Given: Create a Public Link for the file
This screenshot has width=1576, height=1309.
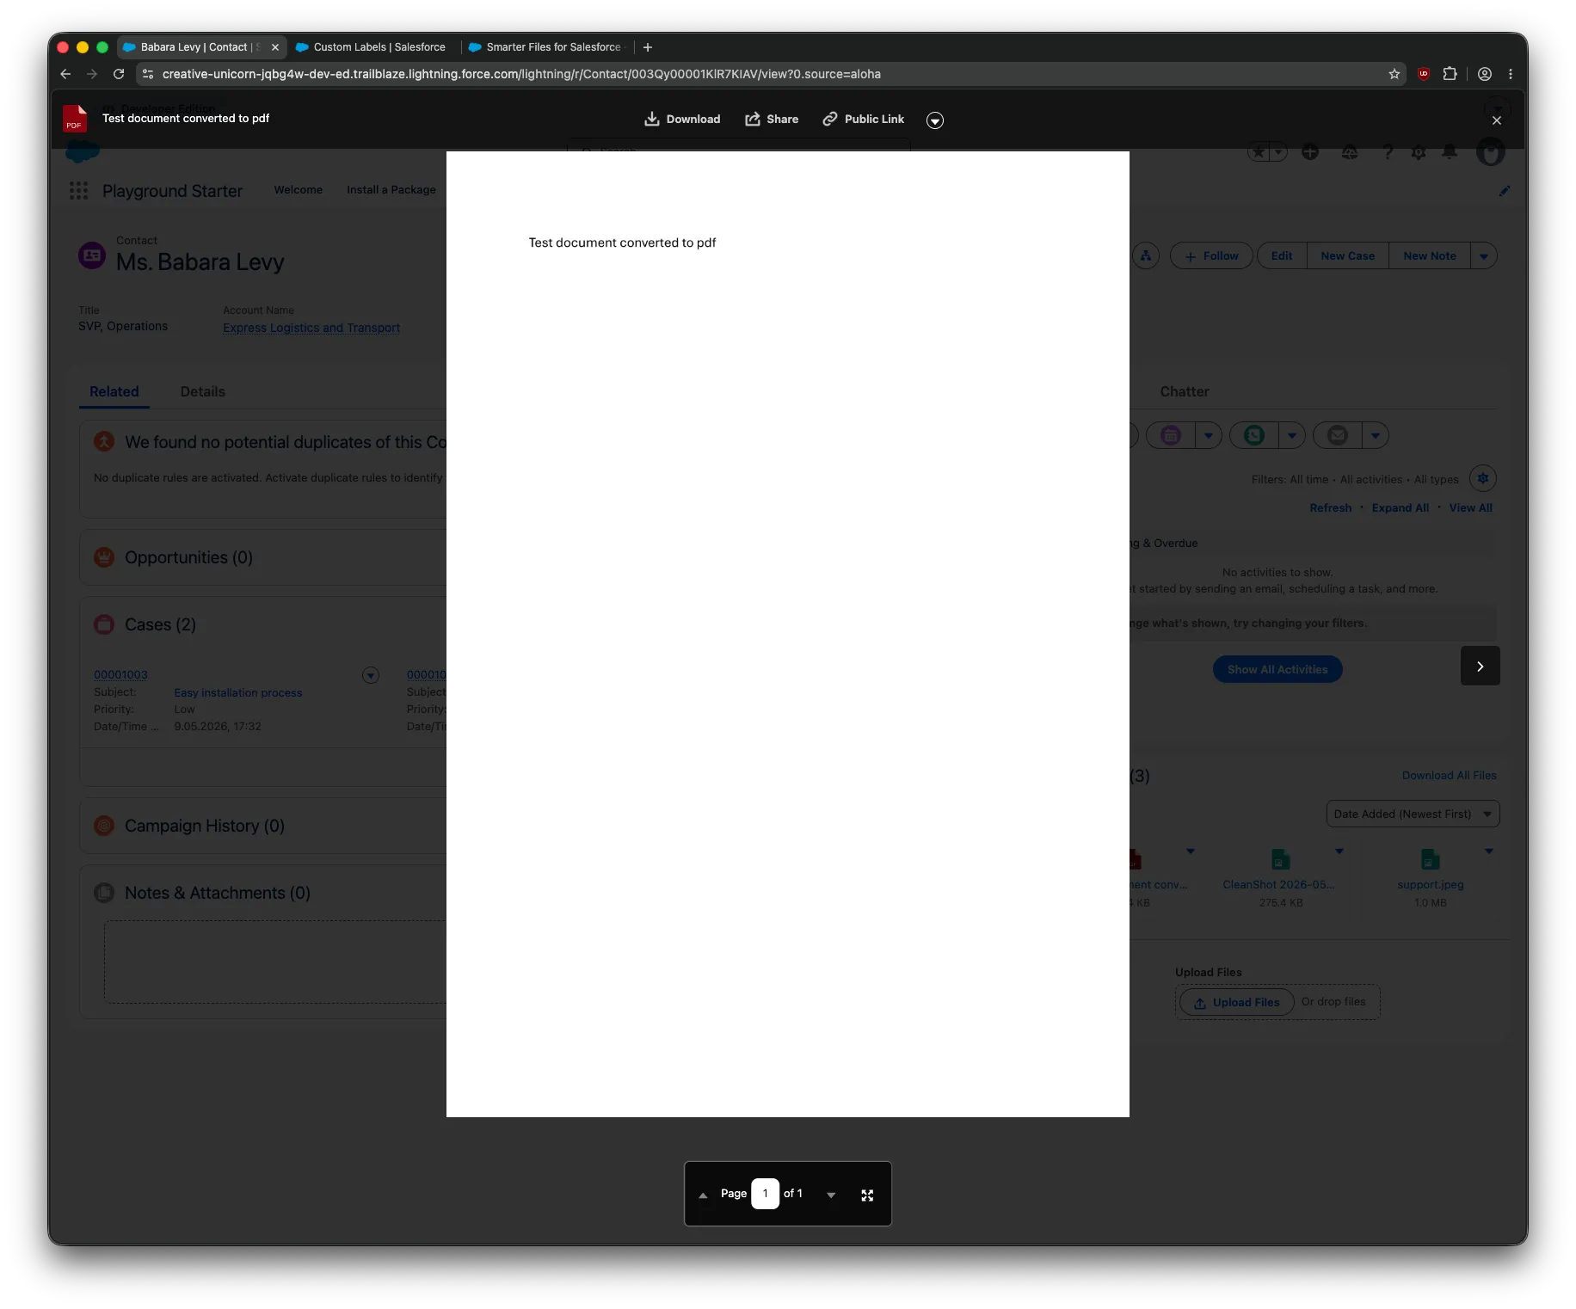Looking at the screenshot, I should click(864, 120).
